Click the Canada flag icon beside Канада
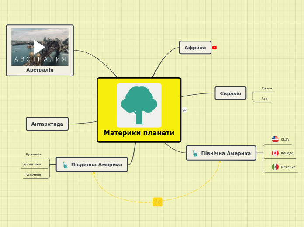 [275, 153]
